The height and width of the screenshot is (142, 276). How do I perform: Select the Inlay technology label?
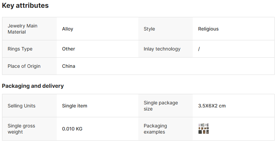tap(162, 49)
